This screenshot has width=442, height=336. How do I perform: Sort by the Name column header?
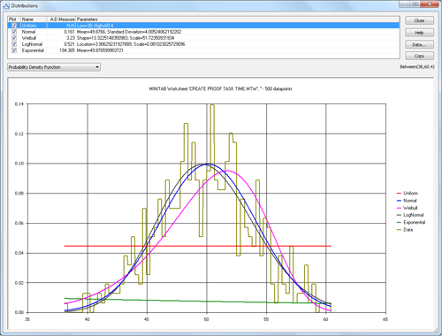point(34,19)
